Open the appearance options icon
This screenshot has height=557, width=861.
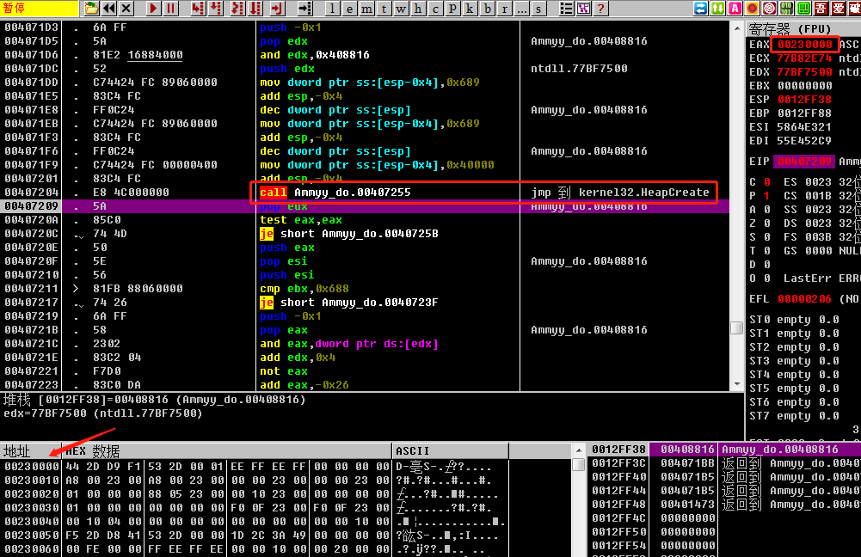583,9
